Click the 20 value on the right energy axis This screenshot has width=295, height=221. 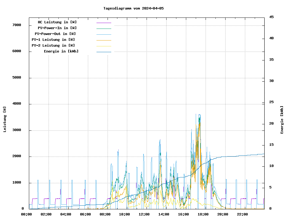click(x=271, y=124)
